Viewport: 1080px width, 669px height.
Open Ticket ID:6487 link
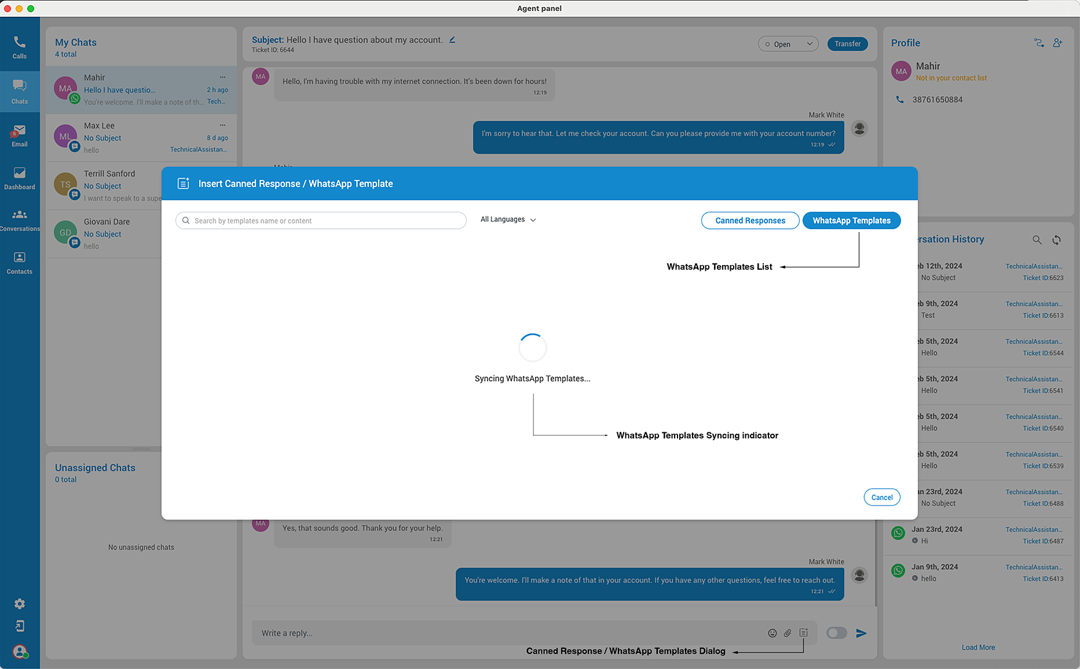tap(1043, 541)
